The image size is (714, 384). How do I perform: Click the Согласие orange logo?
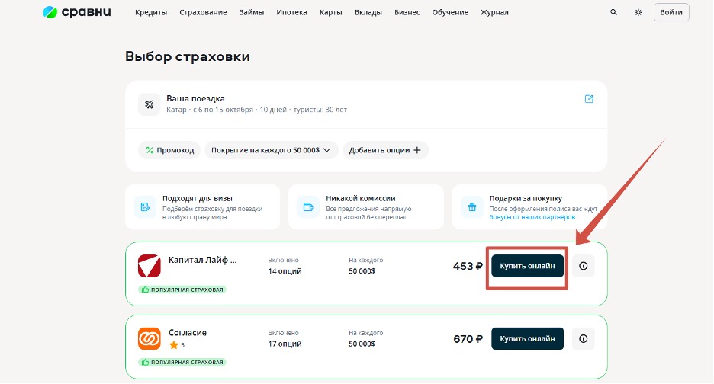(150, 339)
